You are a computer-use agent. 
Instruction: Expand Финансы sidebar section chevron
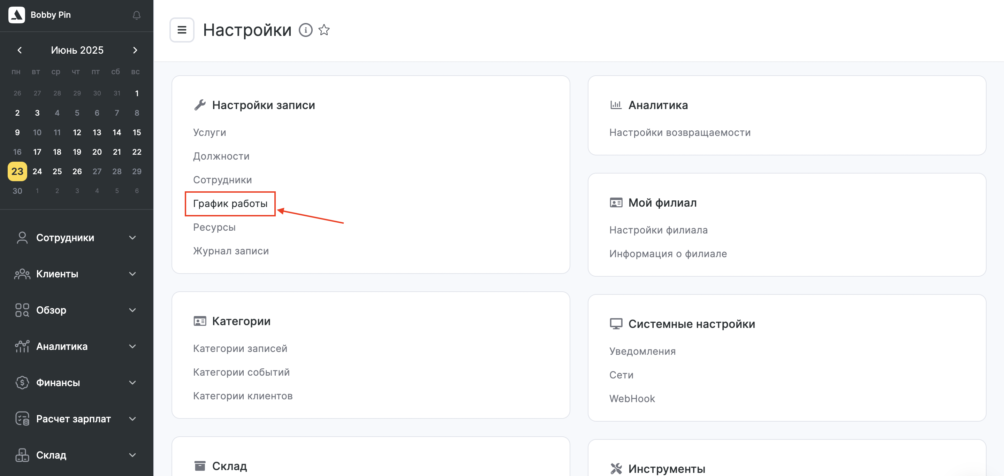tap(132, 383)
